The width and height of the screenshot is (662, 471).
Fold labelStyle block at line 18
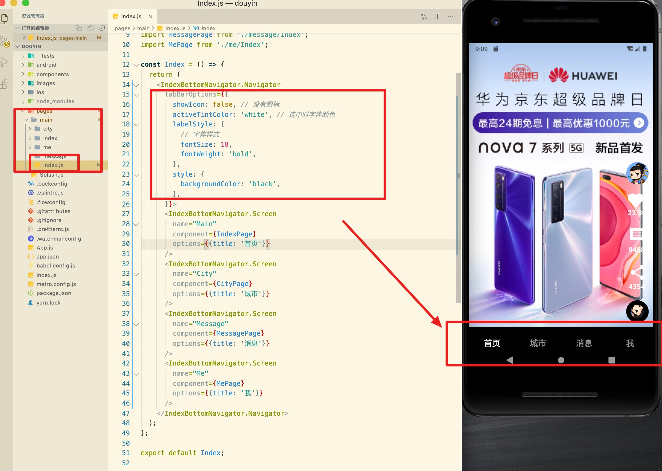pos(136,125)
